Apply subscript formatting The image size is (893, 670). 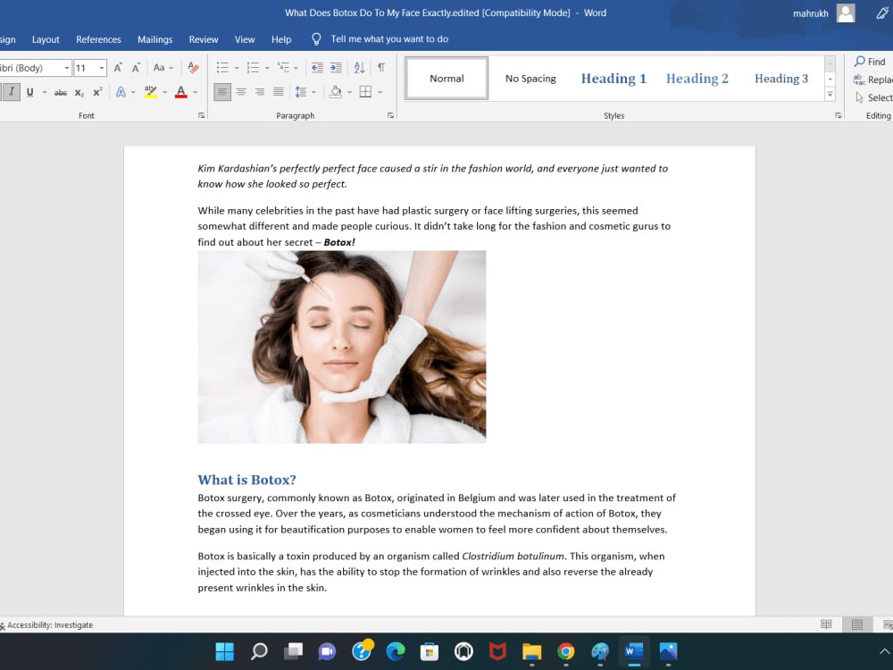pos(79,92)
